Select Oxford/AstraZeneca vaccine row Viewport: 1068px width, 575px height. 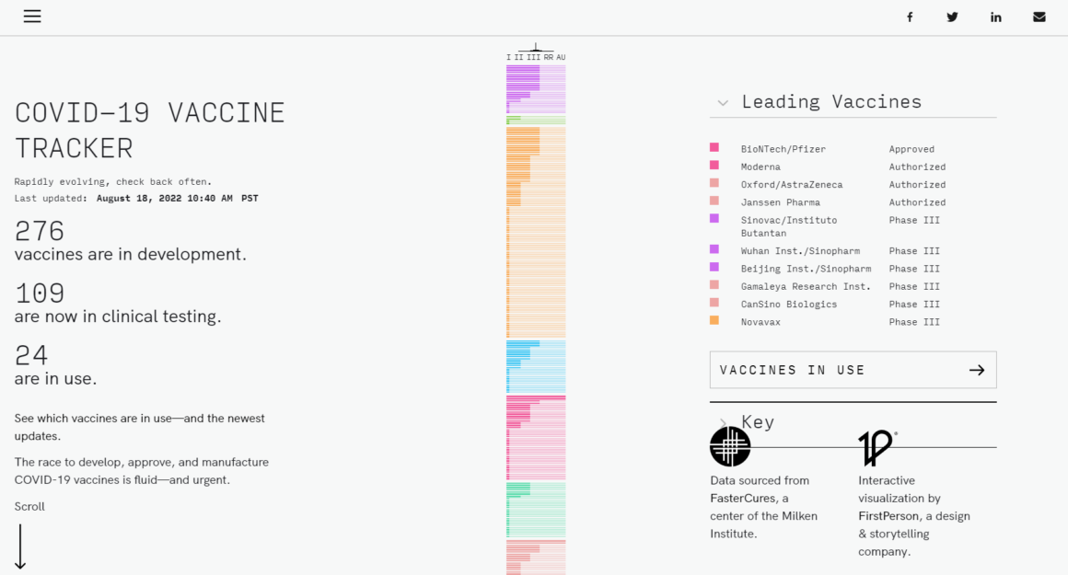853,184
